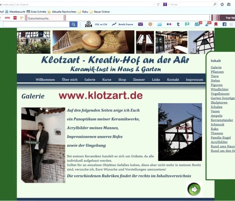The image size is (235, 201).
Task: Focus the Yahoo toolbar search field
Action: (36, 24)
